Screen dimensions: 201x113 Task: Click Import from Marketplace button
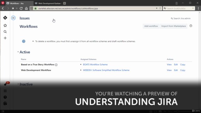(x=173, y=26)
